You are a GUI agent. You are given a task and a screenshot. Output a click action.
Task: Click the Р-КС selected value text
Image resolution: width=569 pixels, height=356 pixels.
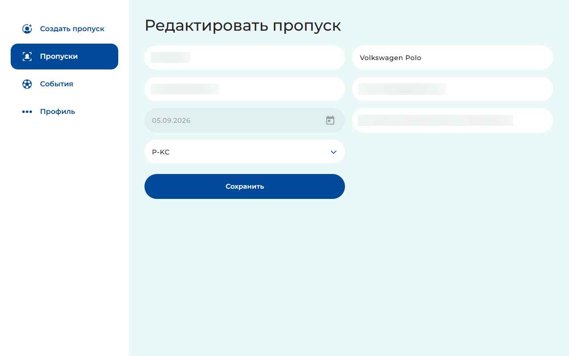coord(161,152)
